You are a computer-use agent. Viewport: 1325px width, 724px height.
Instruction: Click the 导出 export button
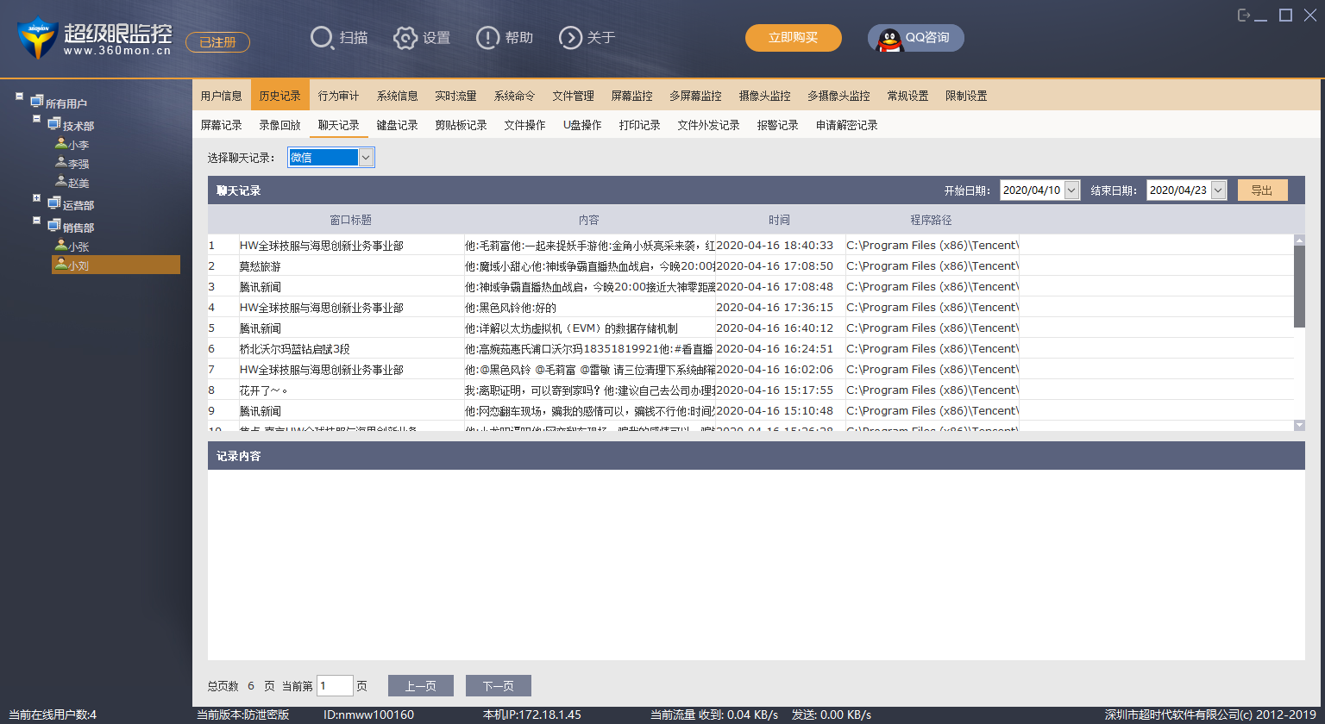1262,190
